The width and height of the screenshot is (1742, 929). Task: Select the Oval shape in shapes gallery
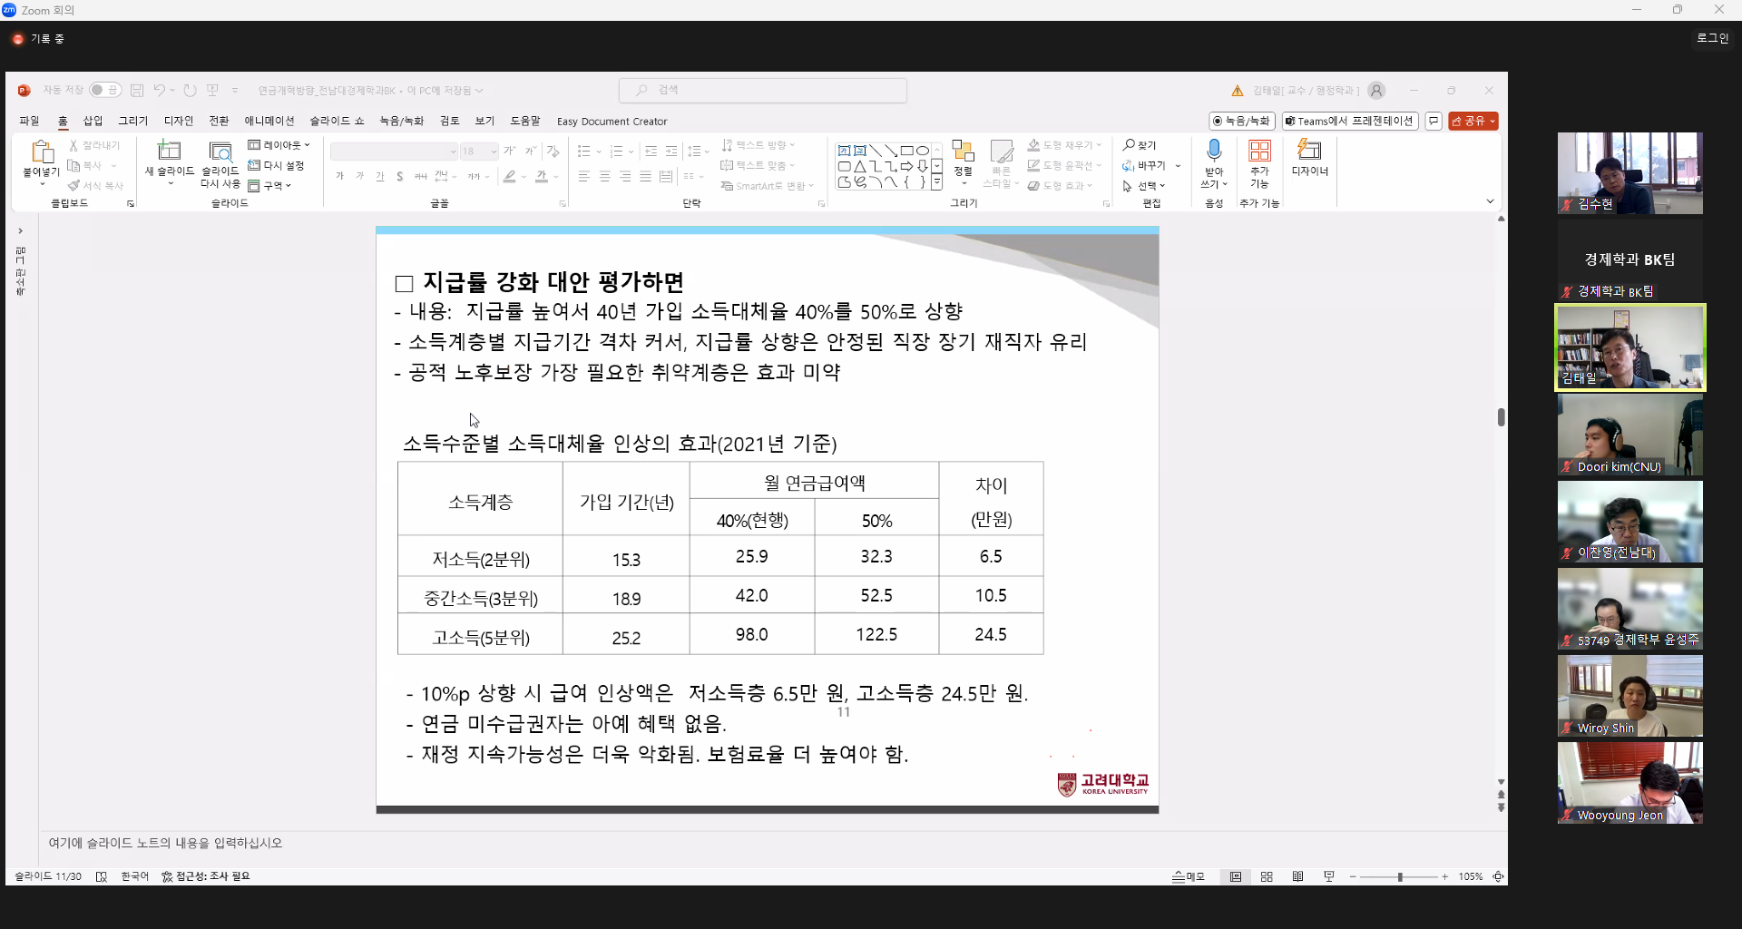point(922,151)
